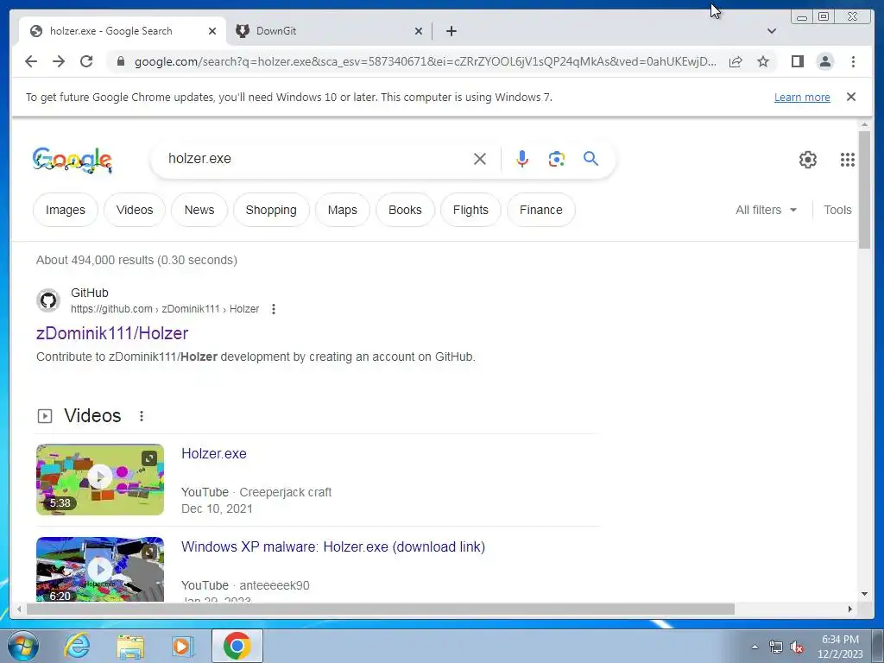Open options for GitHub result
This screenshot has height=663, width=884.
click(274, 309)
